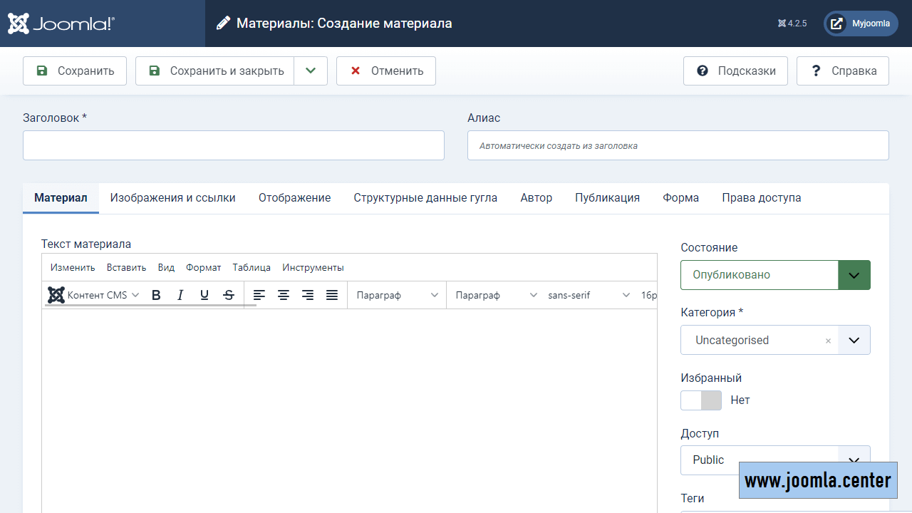The width and height of the screenshot is (912, 513).
Task: Switch to Изображения и ссылки tab
Action: 172,198
